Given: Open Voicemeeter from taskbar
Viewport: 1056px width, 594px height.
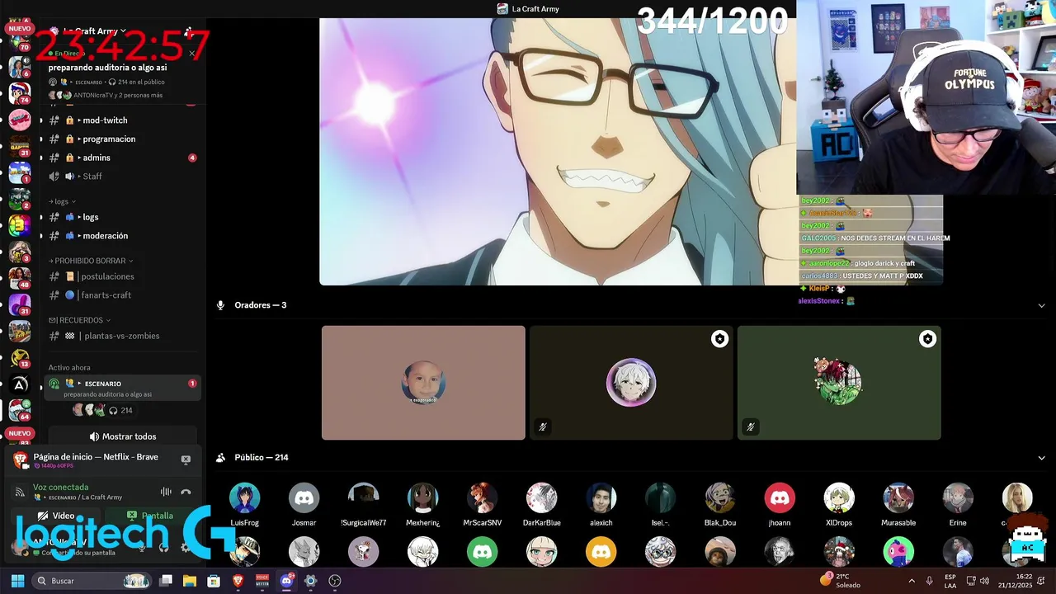Looking at the screenshot, I should [262, 581].
